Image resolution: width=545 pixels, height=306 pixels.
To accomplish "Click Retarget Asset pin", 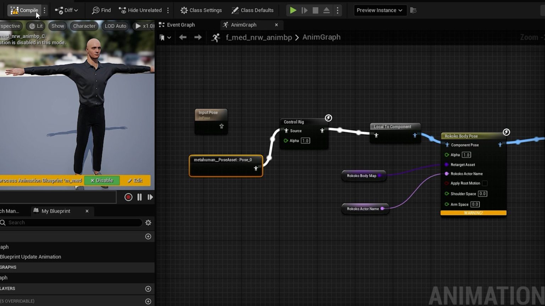I will pyautogui.click(x=447, y=165).
